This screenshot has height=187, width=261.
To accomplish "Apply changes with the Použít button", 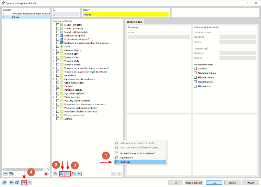I will (x=250, y=183).
